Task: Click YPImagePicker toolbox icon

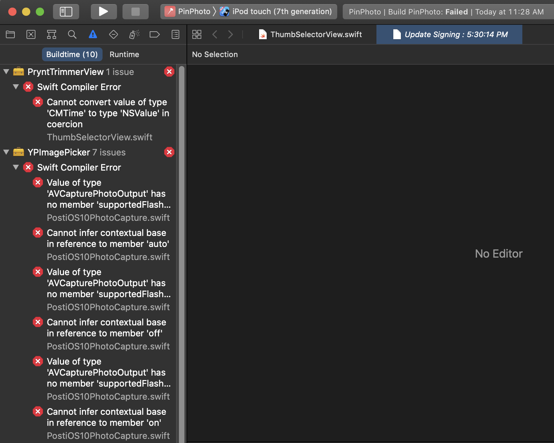Action: coord(19,152)
